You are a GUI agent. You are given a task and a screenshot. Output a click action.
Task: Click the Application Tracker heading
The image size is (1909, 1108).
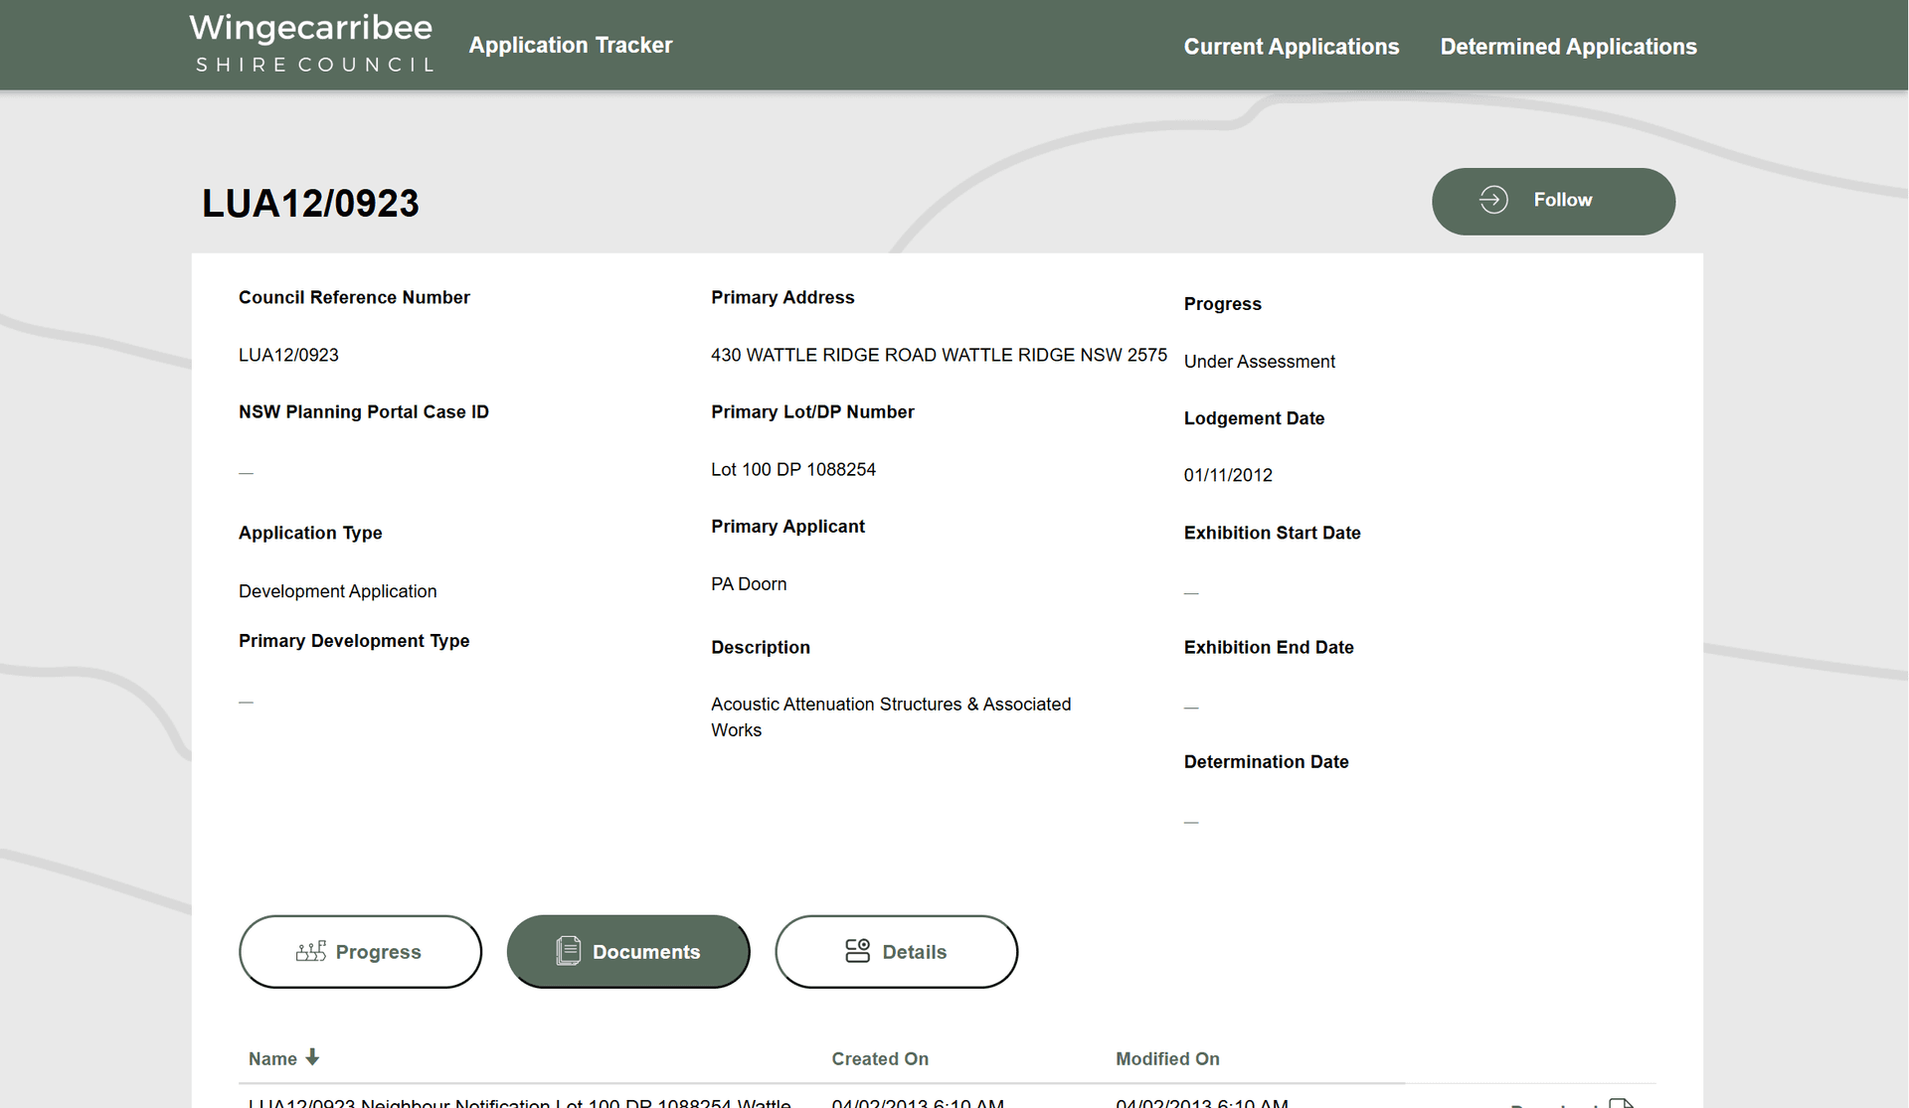570,45
